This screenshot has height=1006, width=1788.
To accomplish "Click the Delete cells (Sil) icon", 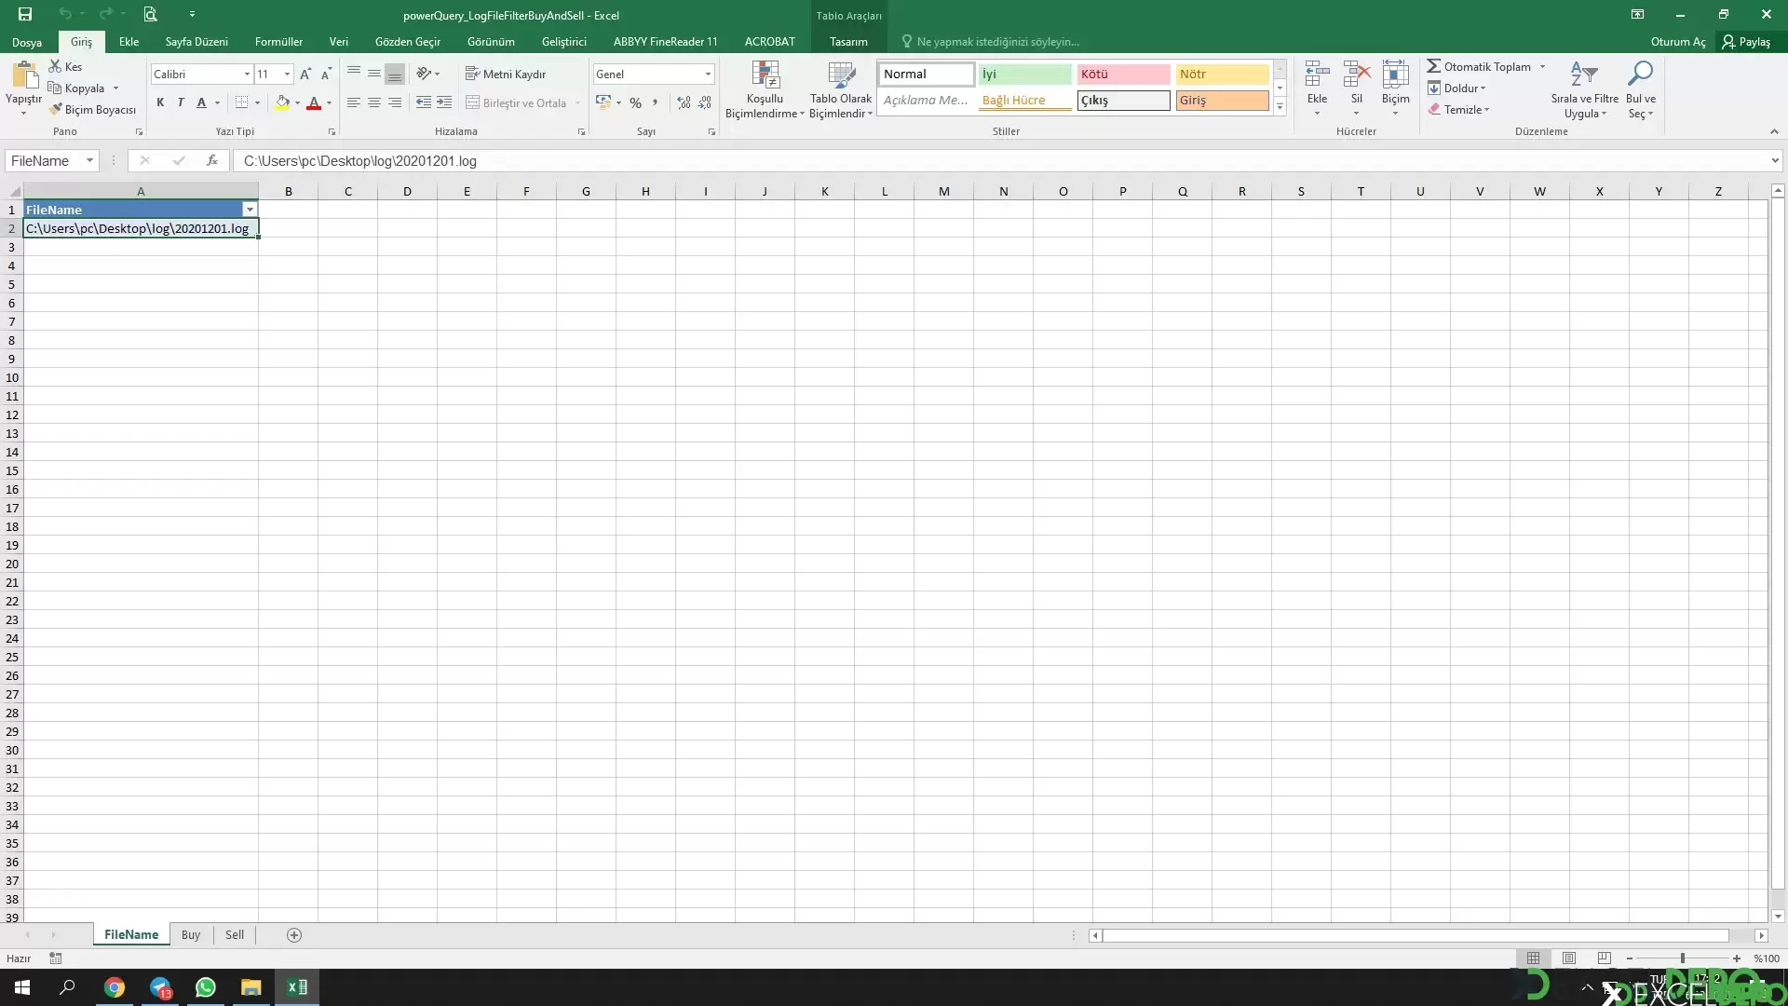I will (x=1356, y=75).
